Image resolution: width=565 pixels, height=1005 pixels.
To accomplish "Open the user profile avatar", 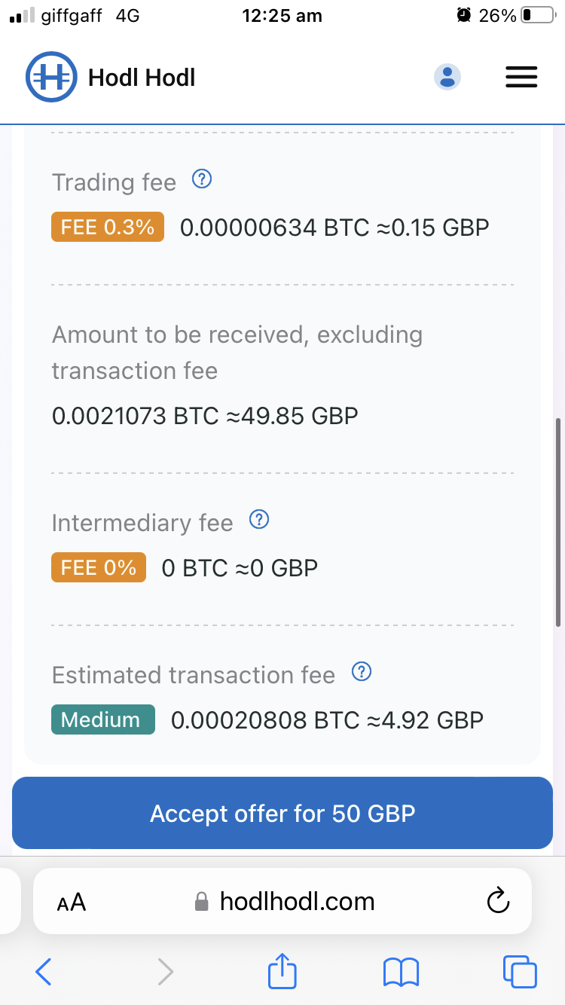I will click(447, 77).
